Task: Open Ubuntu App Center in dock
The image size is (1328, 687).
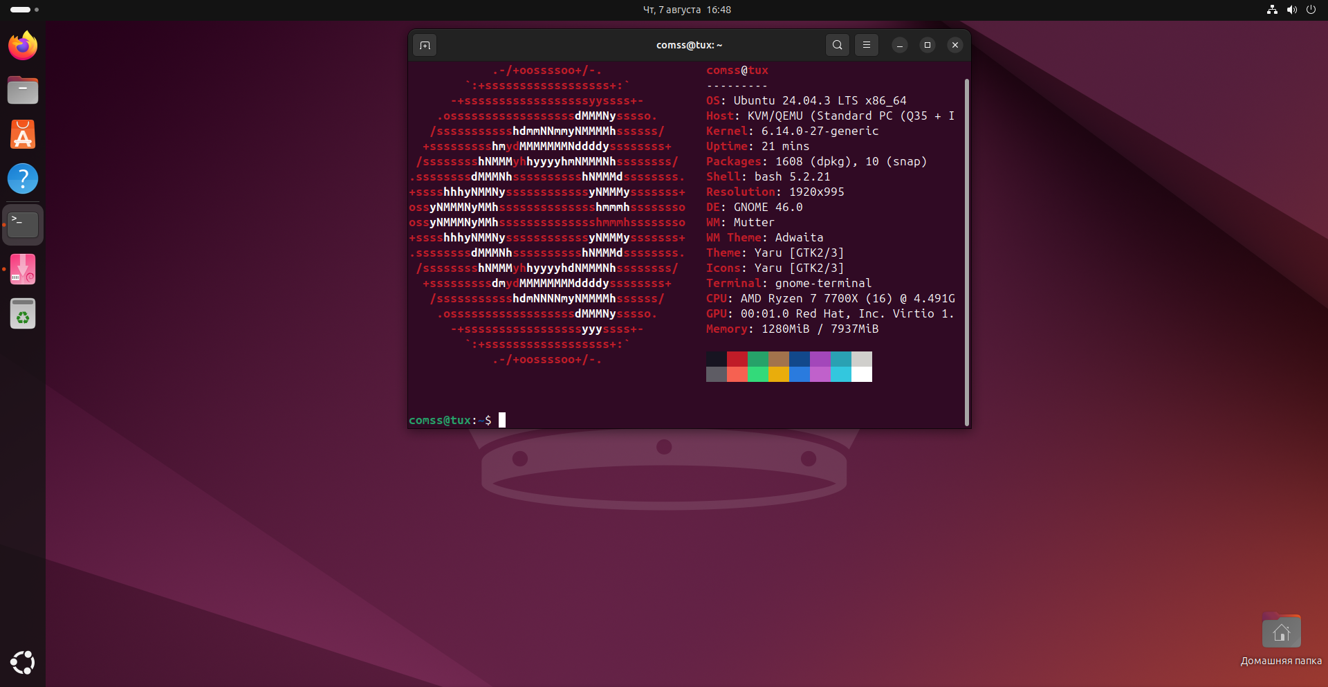Action: coord(23,134)
